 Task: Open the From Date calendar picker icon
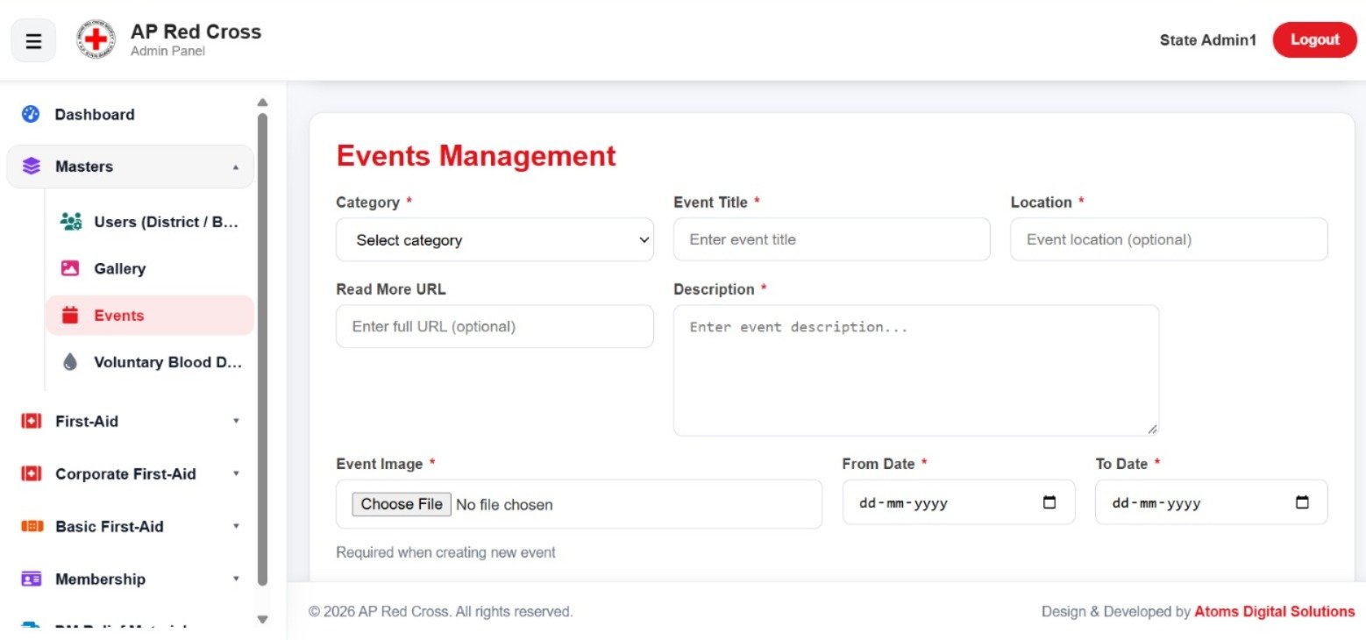[1049, 503]
